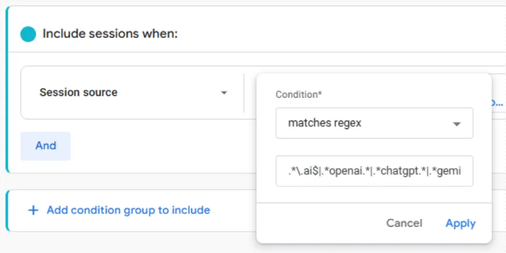Click the empty footer area left of Cancel
This screenshot has height=253, width=506.
point(320,223)
